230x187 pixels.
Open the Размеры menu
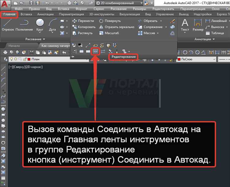click(x=139, y=9)
